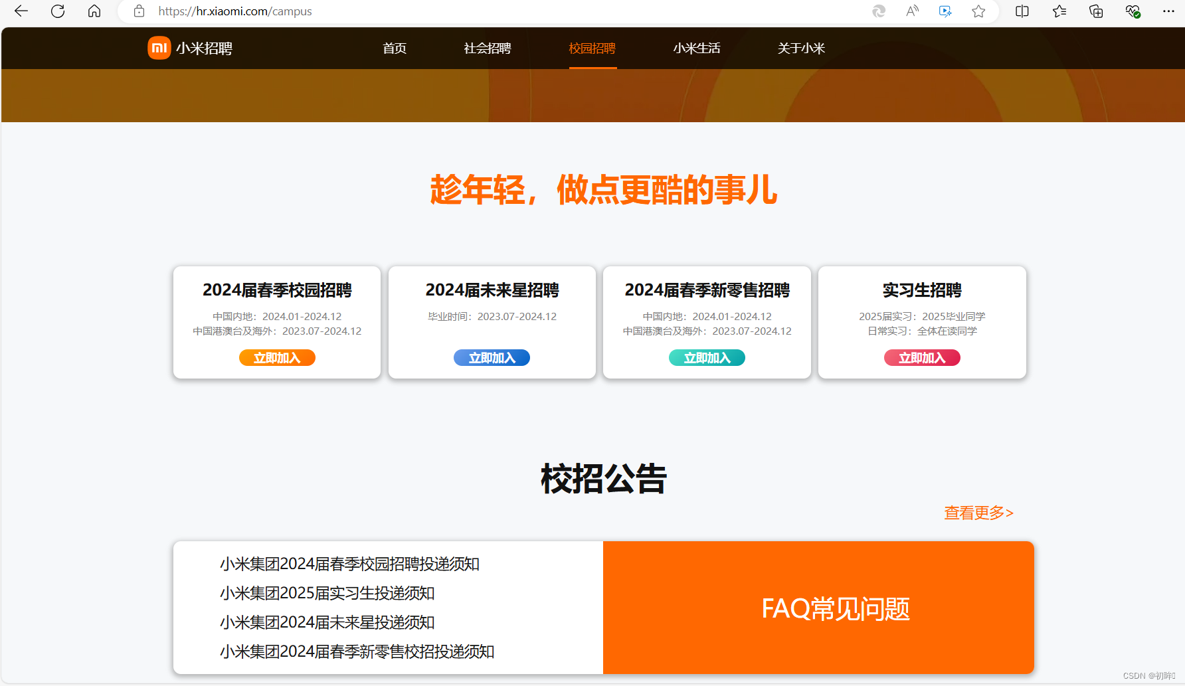
Task: Click the browser back arrow
Action: 21,11
